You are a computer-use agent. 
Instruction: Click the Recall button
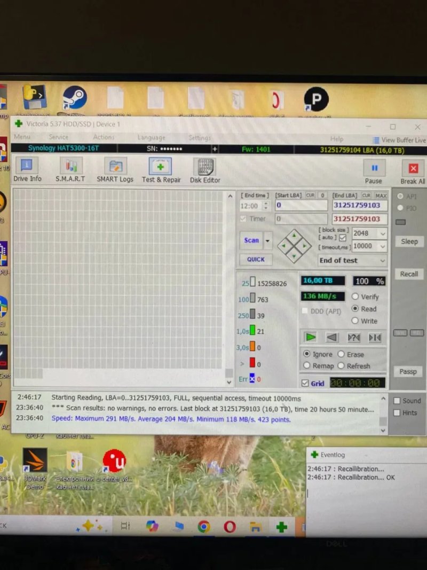click(409, 274)
